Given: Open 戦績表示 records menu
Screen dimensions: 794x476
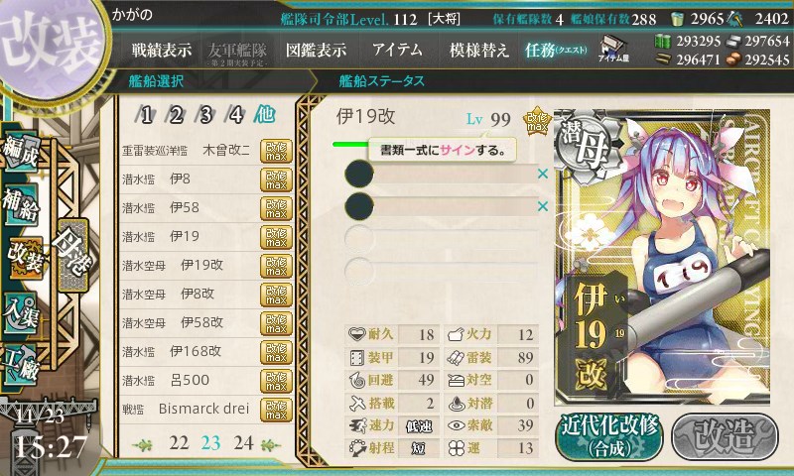Looking at the screenshot, I should pyautogui.click(x=162, y=50).
